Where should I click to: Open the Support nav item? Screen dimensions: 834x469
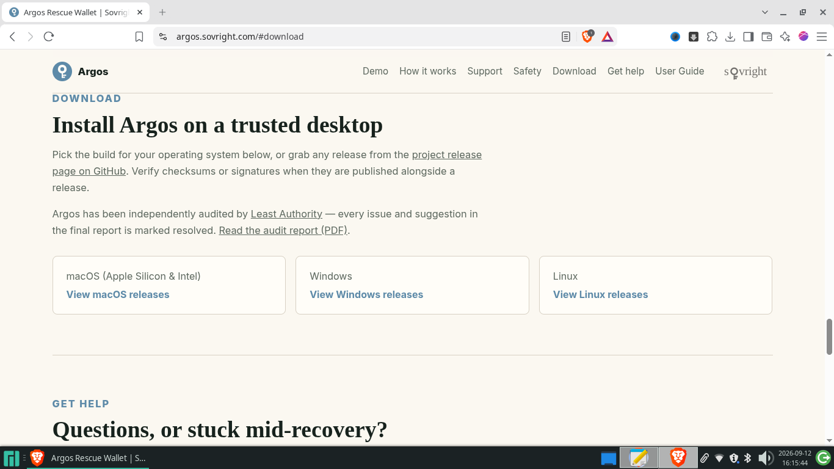[x=485, y=71]
